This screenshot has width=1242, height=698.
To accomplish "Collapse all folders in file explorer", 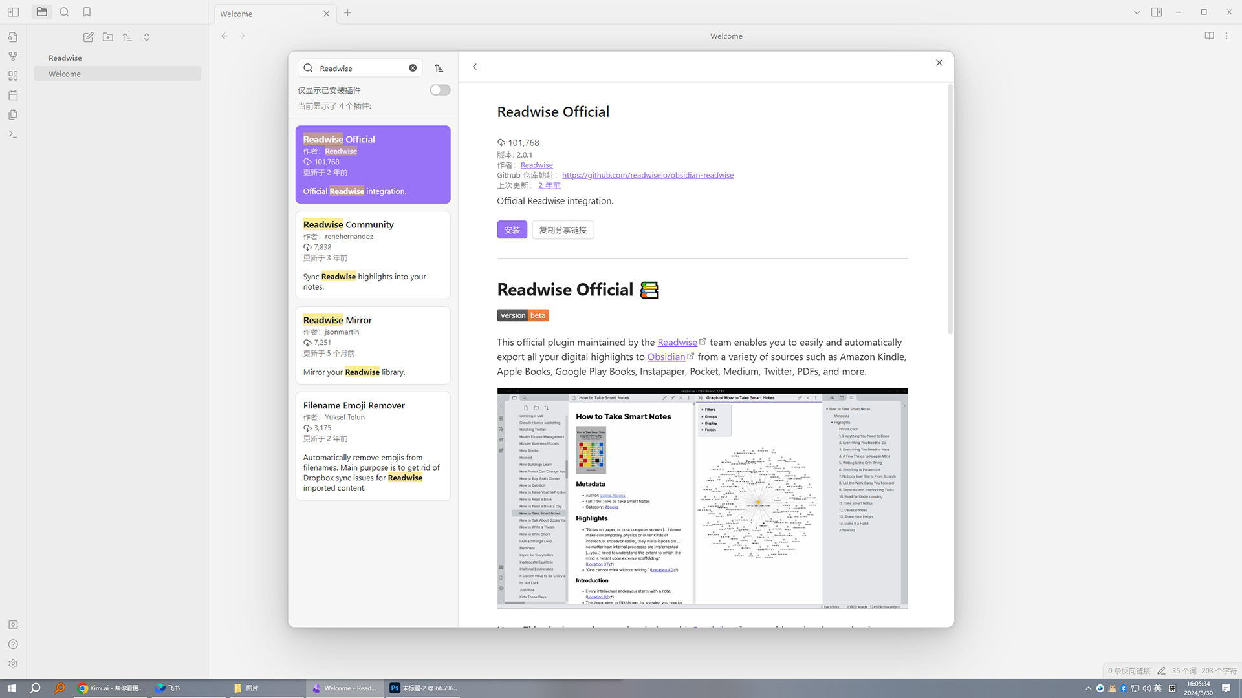I will click(147, 37).
